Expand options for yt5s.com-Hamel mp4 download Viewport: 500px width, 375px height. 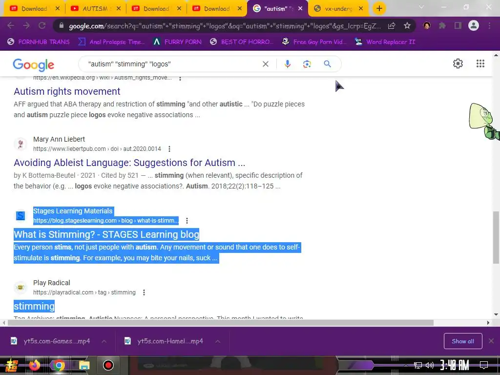tap(218, 341)
